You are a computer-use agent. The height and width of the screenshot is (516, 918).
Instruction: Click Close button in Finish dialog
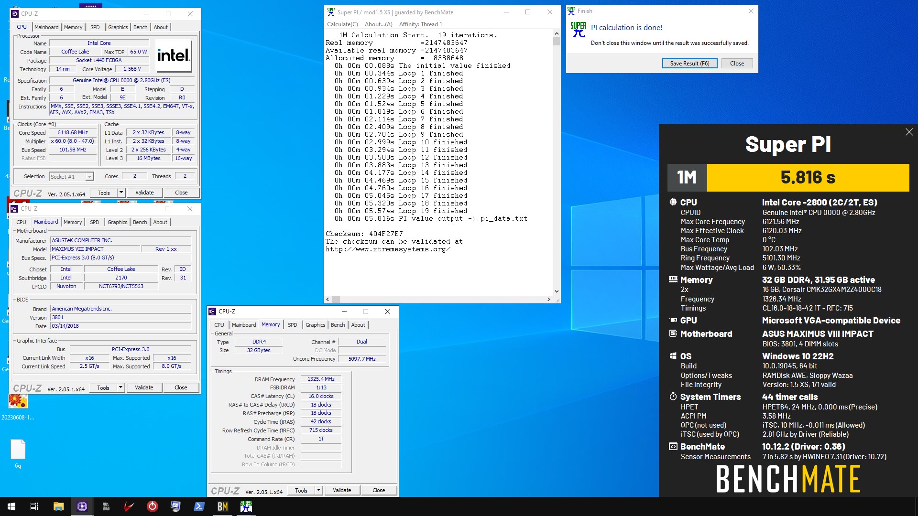tap(737, 64)
